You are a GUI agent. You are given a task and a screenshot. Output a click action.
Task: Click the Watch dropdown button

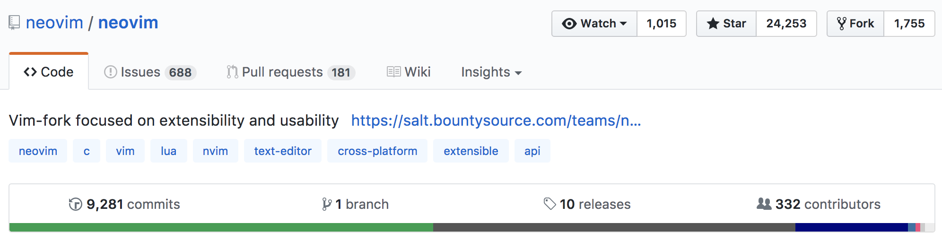[594, 24]
